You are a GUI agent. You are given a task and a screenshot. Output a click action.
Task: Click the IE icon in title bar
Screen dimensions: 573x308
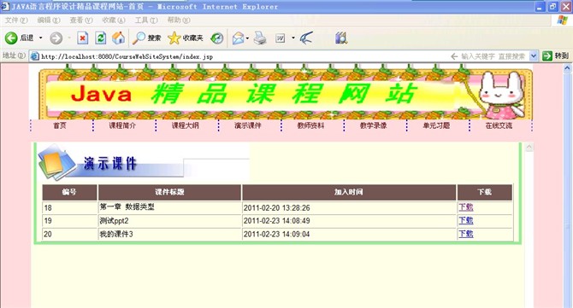(x=5, y=6)
